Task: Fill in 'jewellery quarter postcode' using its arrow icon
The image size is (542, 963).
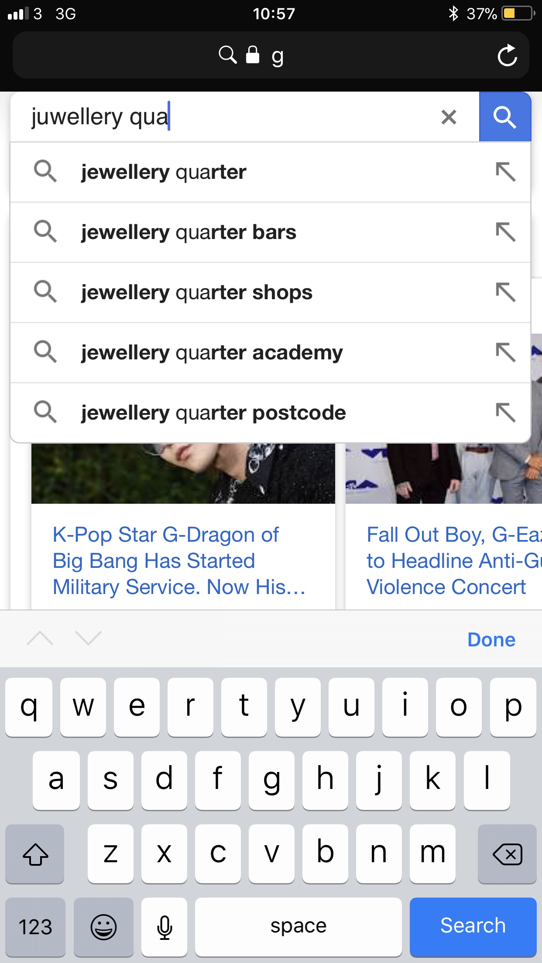Action: [505, 413]
